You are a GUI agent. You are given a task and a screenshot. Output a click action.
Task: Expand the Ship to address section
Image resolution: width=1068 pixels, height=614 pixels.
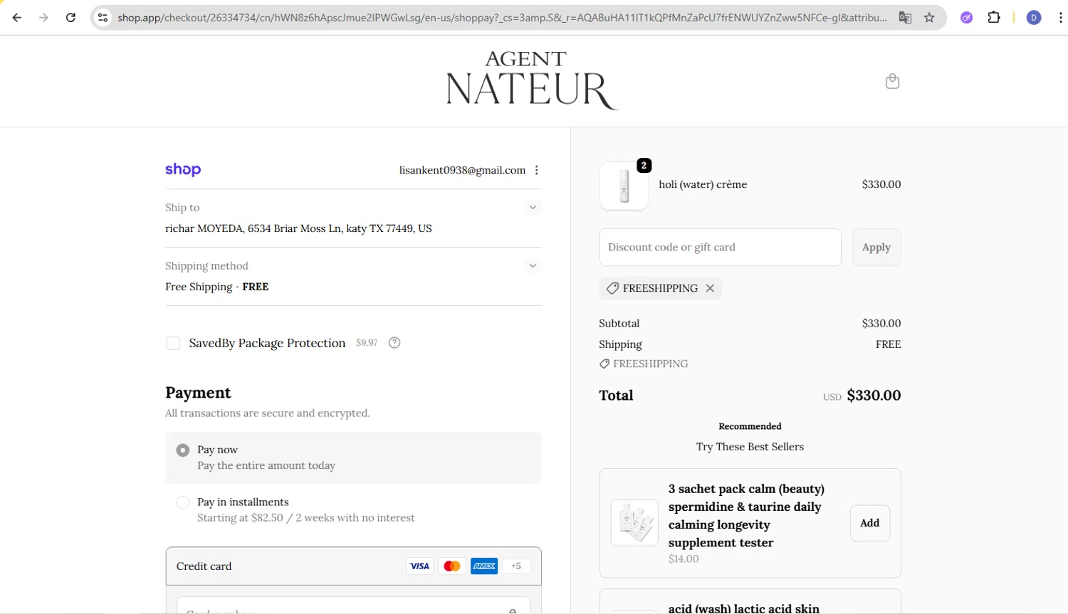tap(533, 208)
